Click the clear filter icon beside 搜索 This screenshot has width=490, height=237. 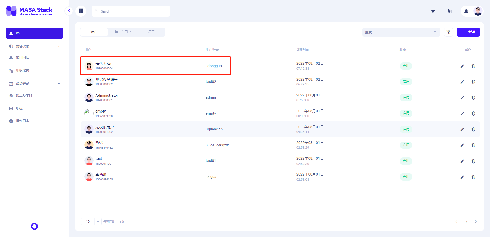pos(449,32)
